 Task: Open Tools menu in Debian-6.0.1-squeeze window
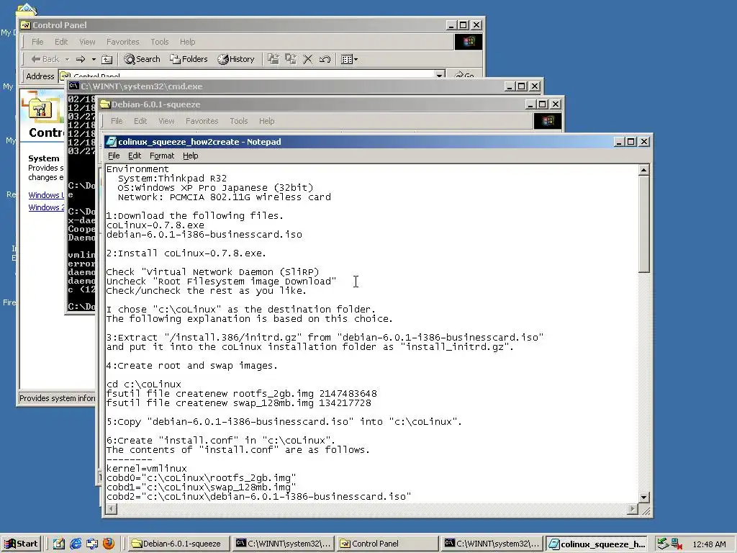239,121
